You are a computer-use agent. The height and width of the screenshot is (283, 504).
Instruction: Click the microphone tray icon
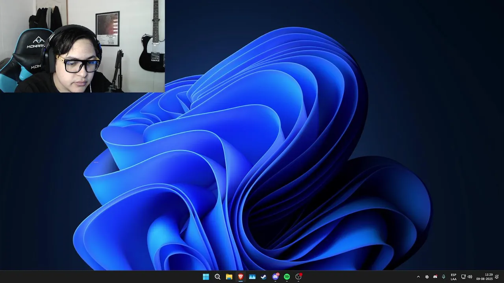[x=444, y=277]
